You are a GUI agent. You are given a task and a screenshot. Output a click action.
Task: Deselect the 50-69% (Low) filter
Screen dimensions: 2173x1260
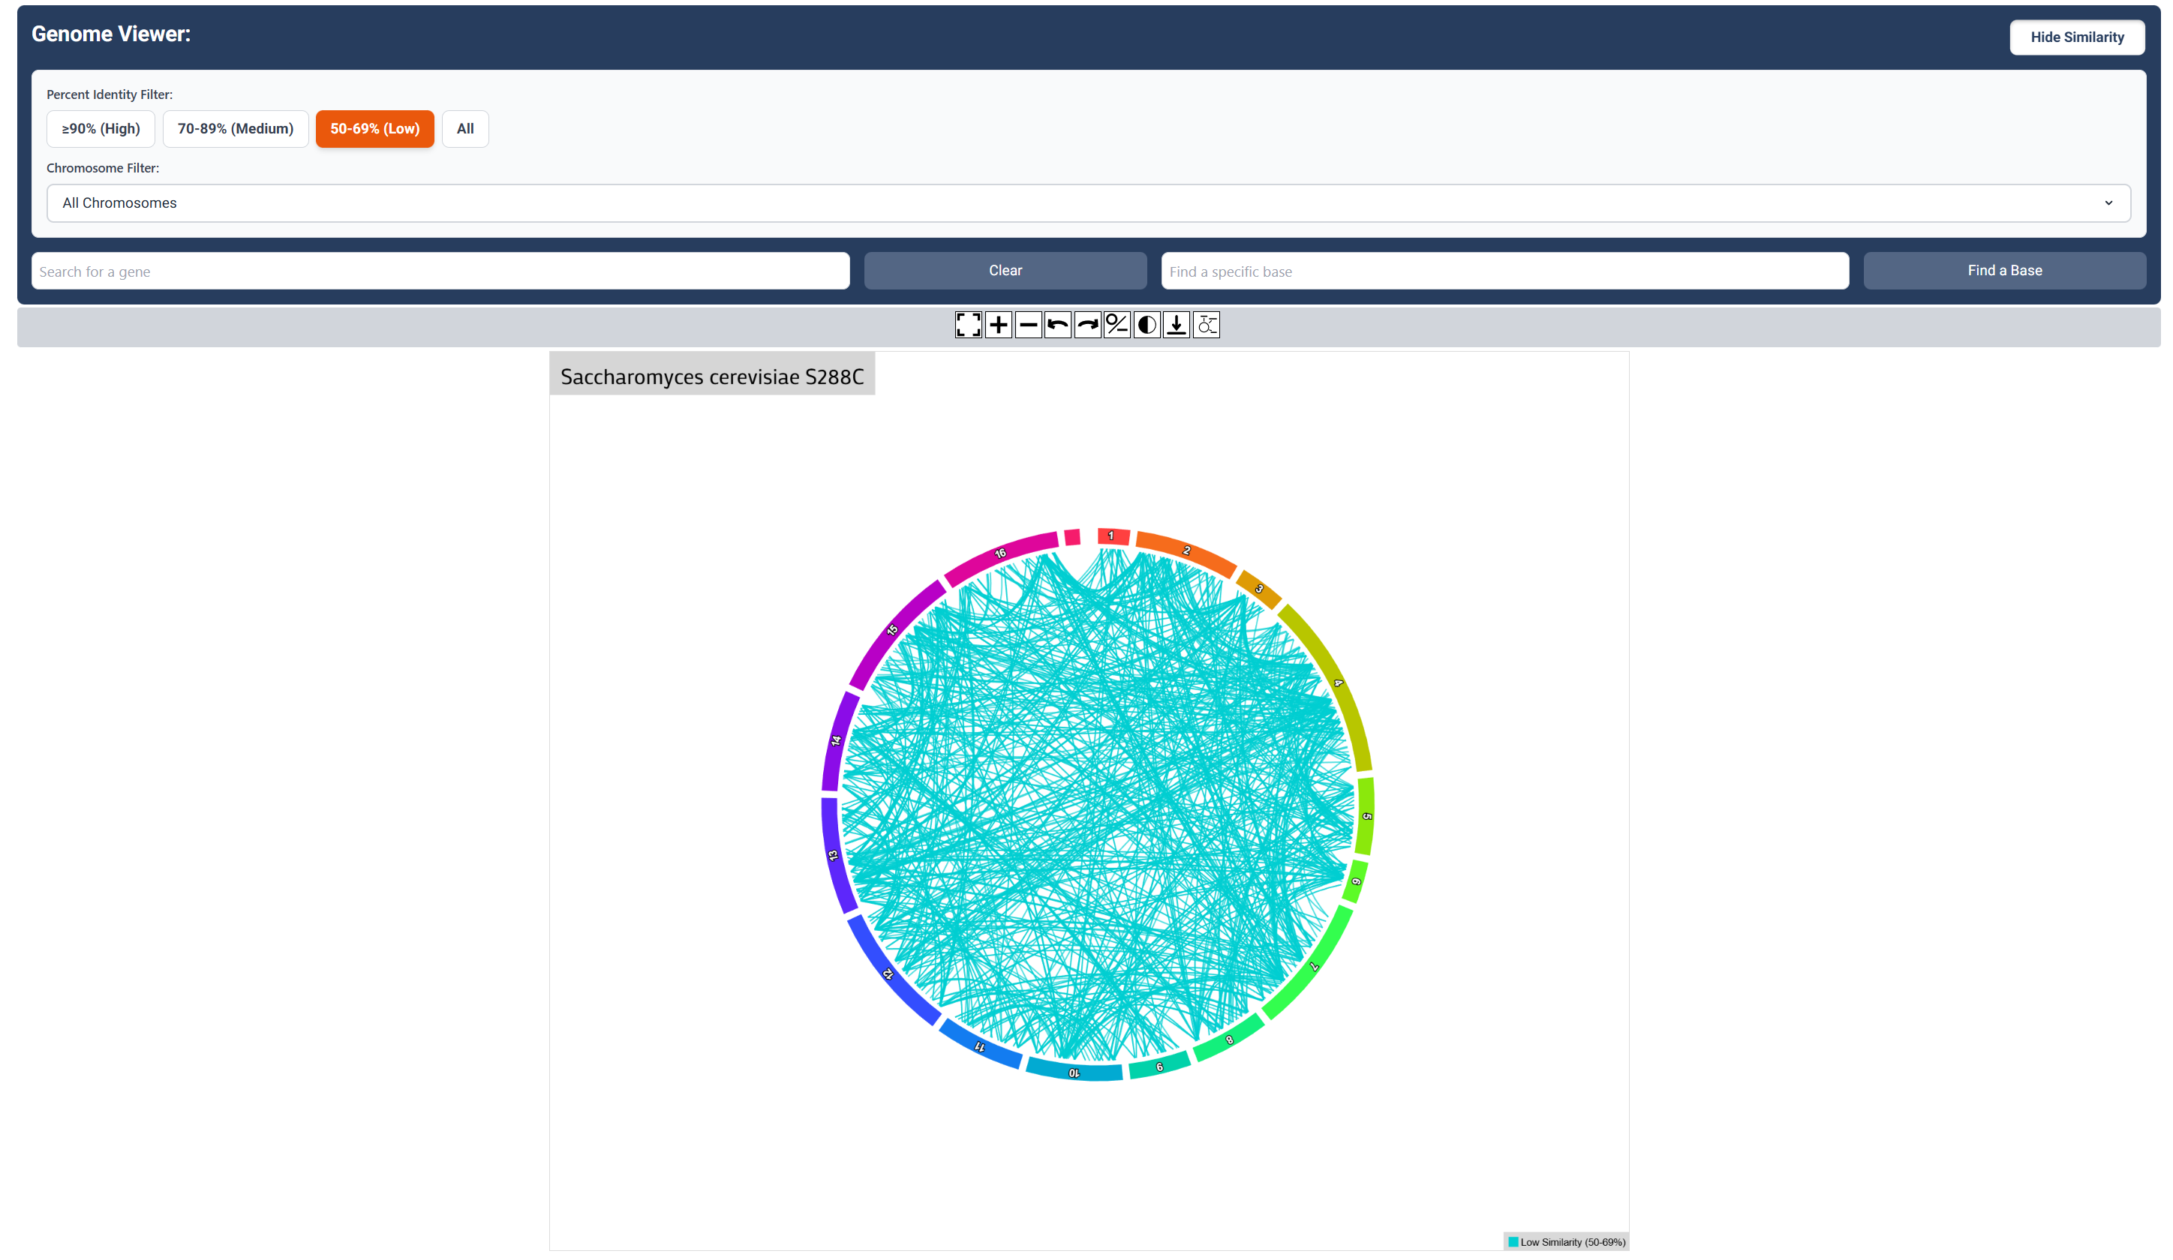[374, 129]
